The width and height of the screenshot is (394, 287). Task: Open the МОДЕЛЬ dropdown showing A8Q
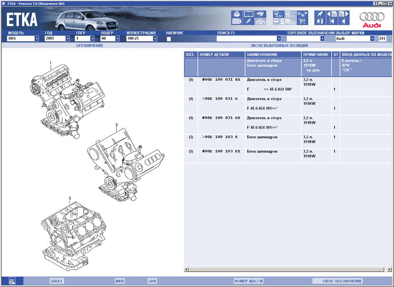36,38
